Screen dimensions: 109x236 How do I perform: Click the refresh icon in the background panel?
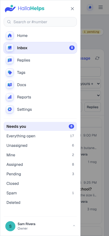point(97,58)
